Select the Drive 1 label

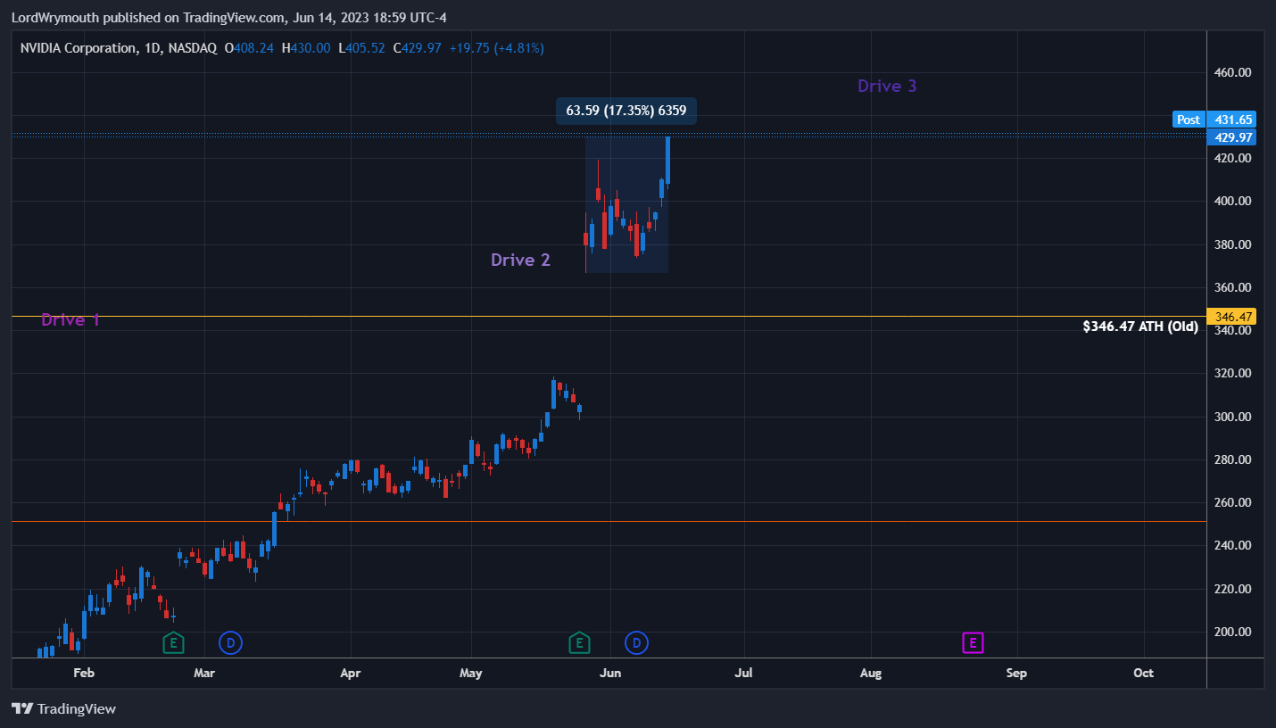point(70,319)
